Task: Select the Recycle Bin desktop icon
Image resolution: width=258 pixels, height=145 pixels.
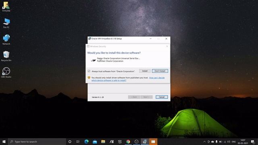Action: (6, 56)
